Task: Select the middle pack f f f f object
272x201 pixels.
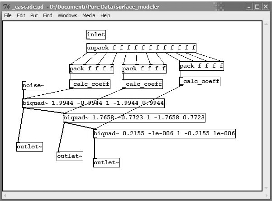Action: [x=144, y=69]
